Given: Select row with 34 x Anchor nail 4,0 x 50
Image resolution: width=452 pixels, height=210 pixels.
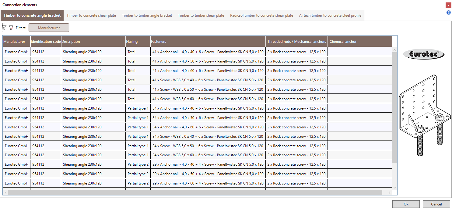Looking at the screenshot, I should coord(198,118).
